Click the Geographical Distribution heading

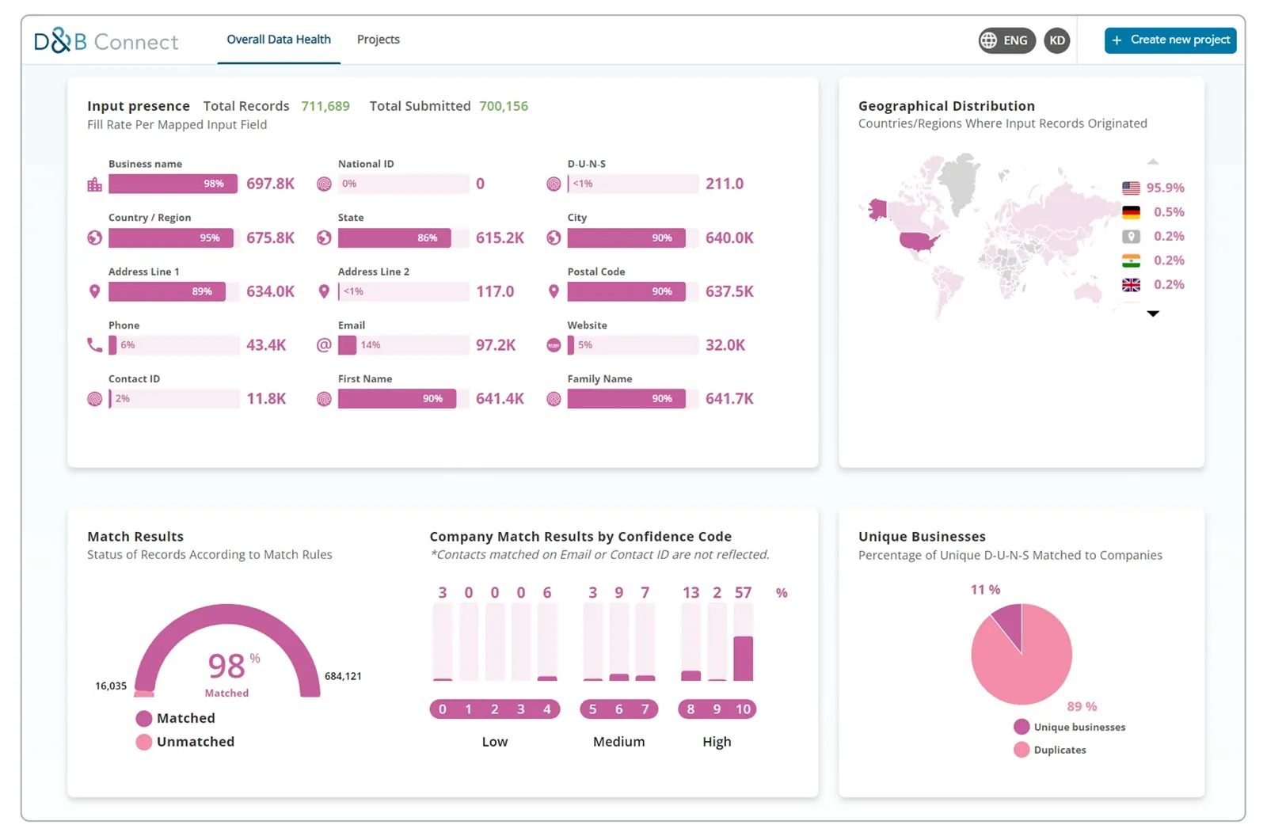(x=946, y=106)
